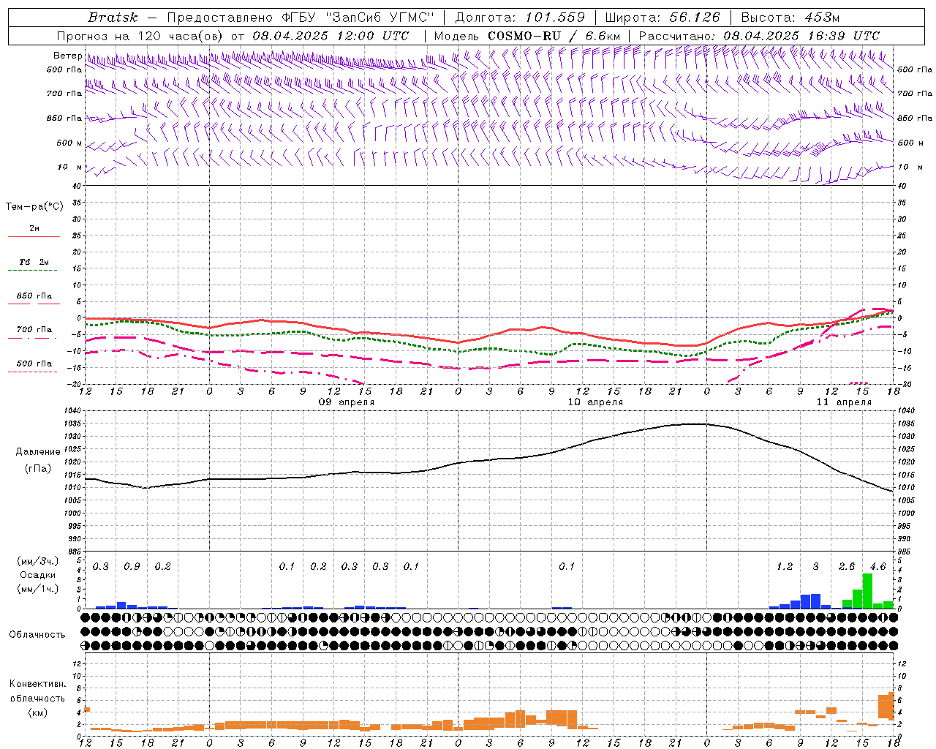Viewport: 936px width, 749px height.
Task: Click the '(мм/3ч.)' precipitation unit label
Action: pyautogui.click(x=38, y=561)
